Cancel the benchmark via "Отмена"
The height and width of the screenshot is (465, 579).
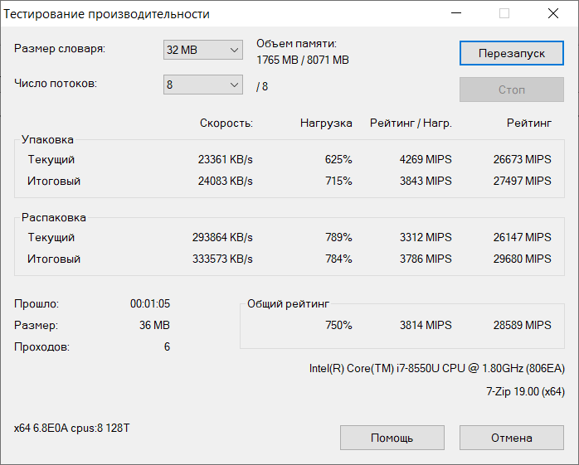click(x=511, y=438)
